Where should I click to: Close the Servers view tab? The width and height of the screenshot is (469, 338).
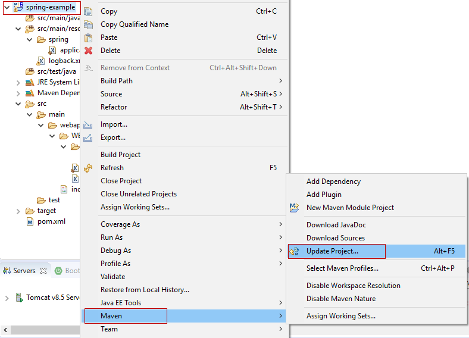coord(43,271)
